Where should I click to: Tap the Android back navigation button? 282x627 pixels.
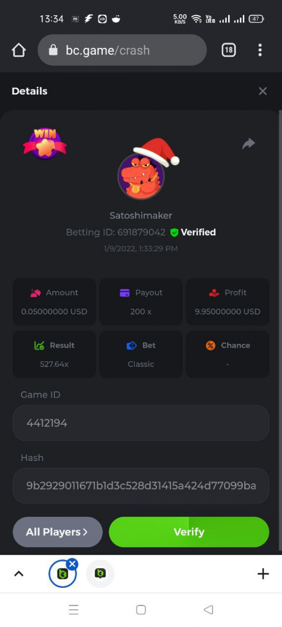click(x=208, y=610)
